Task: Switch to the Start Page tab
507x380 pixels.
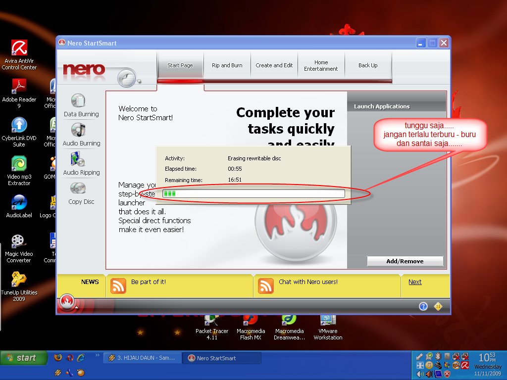Action: click(180, 65)
